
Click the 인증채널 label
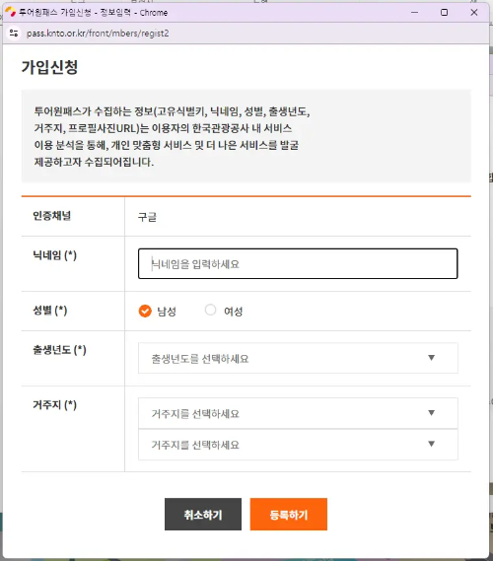pyautogui.click(x=52, y=216)
